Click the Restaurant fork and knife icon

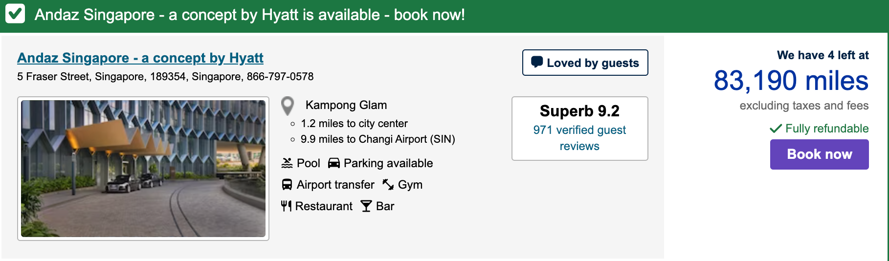[x=286, y=206]
